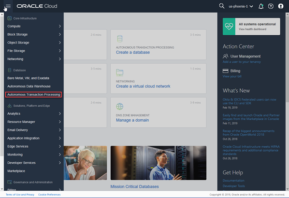Expand the Edge Services chevron
This screenshot has height=198, width=289.
tap(60, 146)
